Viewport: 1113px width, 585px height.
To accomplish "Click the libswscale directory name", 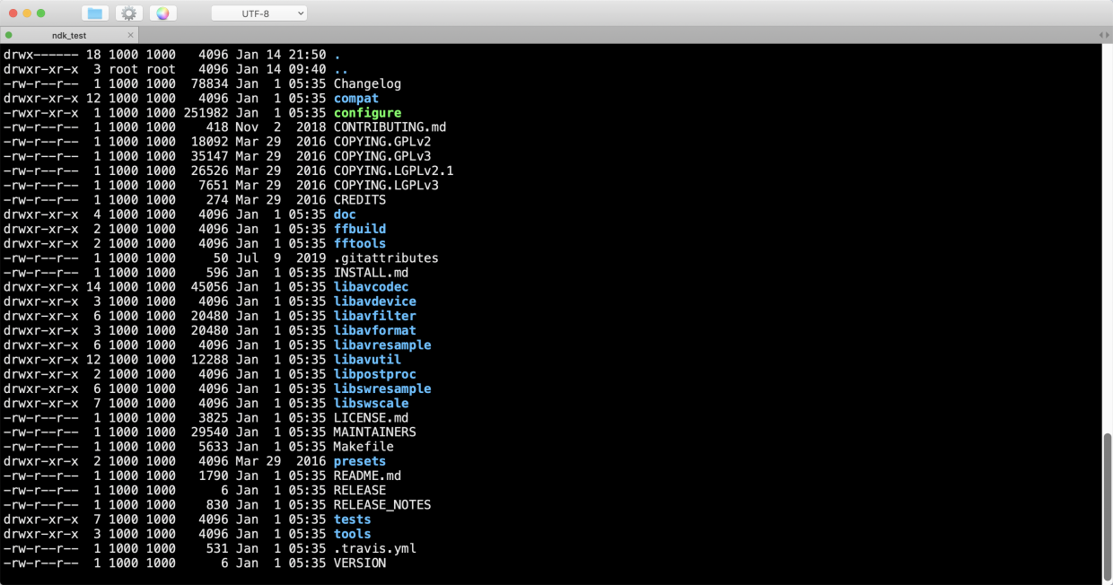I will [x=371, y=403].
